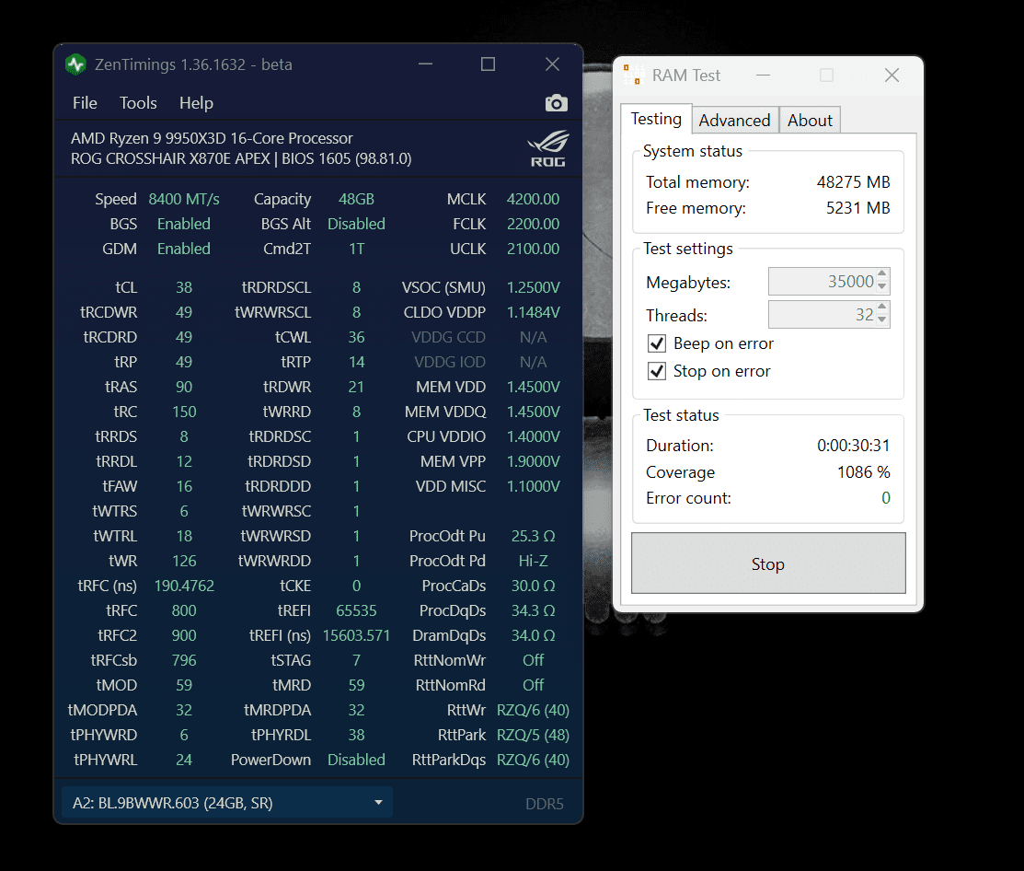This screenshot has height=871, width=1024.
Task: Toggle the Beep on error checkbox
Action: (657, 343)
